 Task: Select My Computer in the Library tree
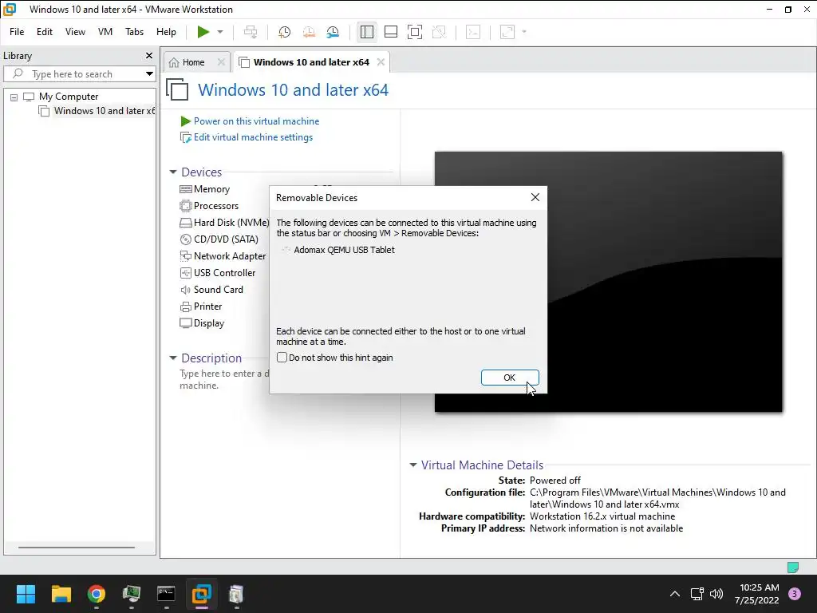[x=69, y=97]
